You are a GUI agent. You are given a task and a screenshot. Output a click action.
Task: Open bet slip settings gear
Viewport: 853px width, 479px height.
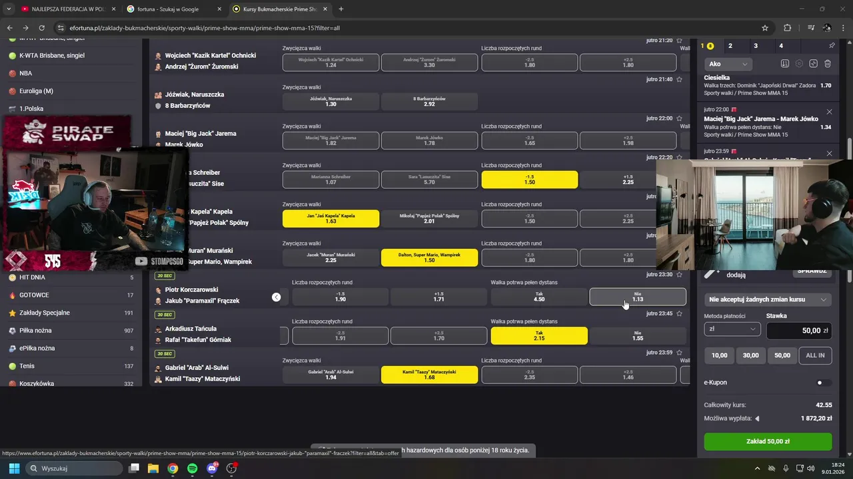coord(799,64)
